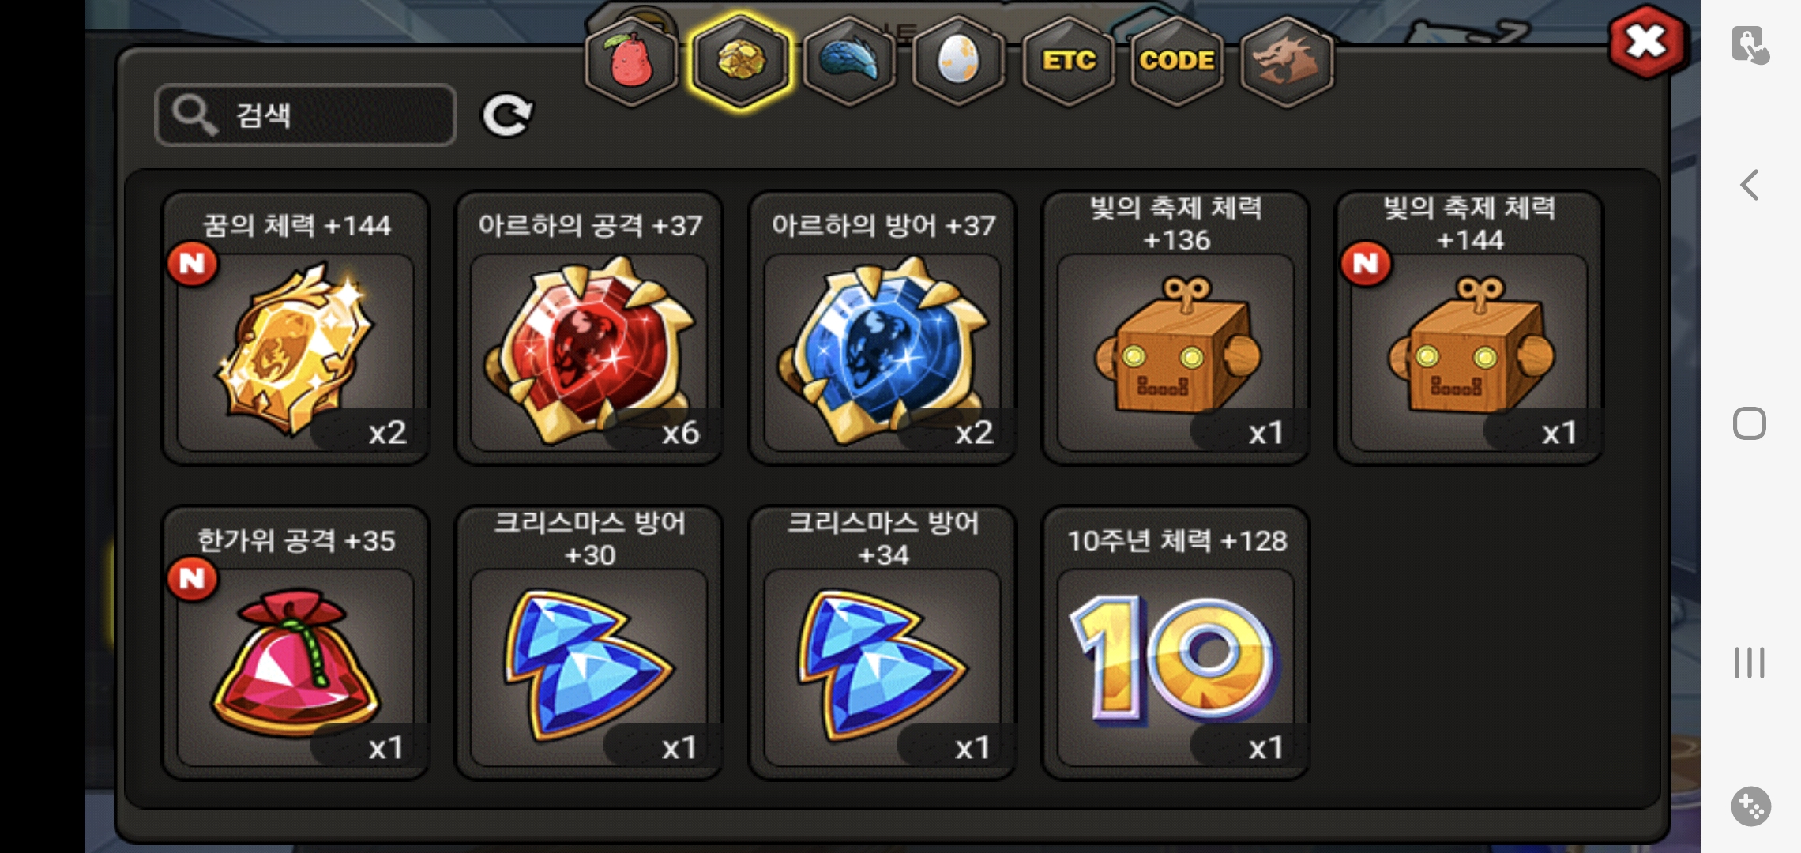
Task: Select the 꿈의 체력 +144 gold gem
Action: pos(296,328)
